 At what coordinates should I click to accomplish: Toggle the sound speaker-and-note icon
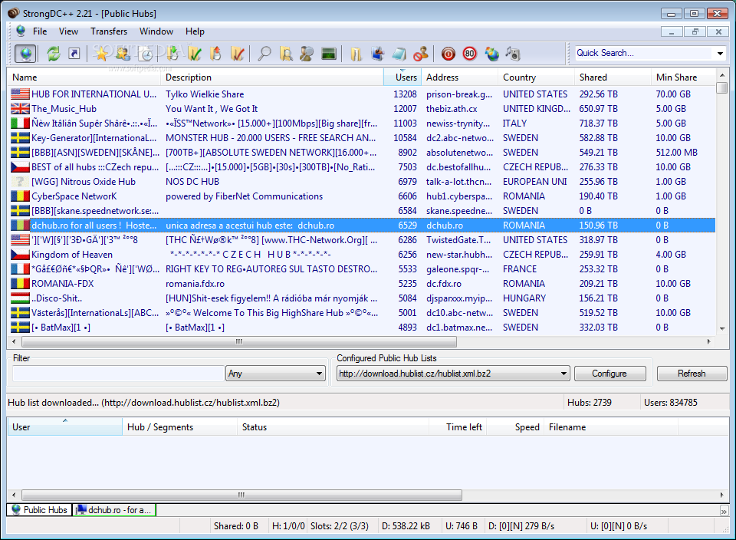point(513,54)
